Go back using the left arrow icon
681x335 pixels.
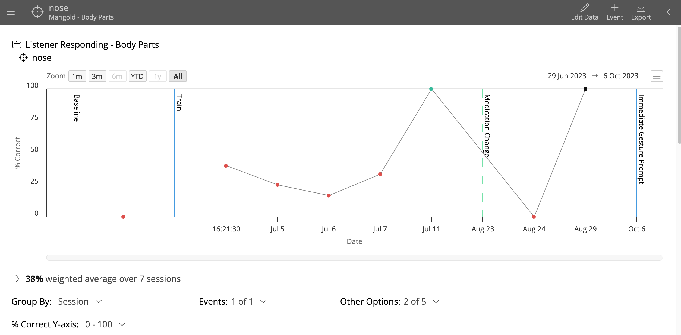[670, 12]
